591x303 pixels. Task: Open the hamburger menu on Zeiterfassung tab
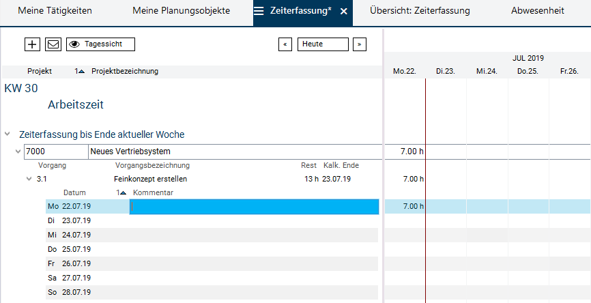coord(259,12)
